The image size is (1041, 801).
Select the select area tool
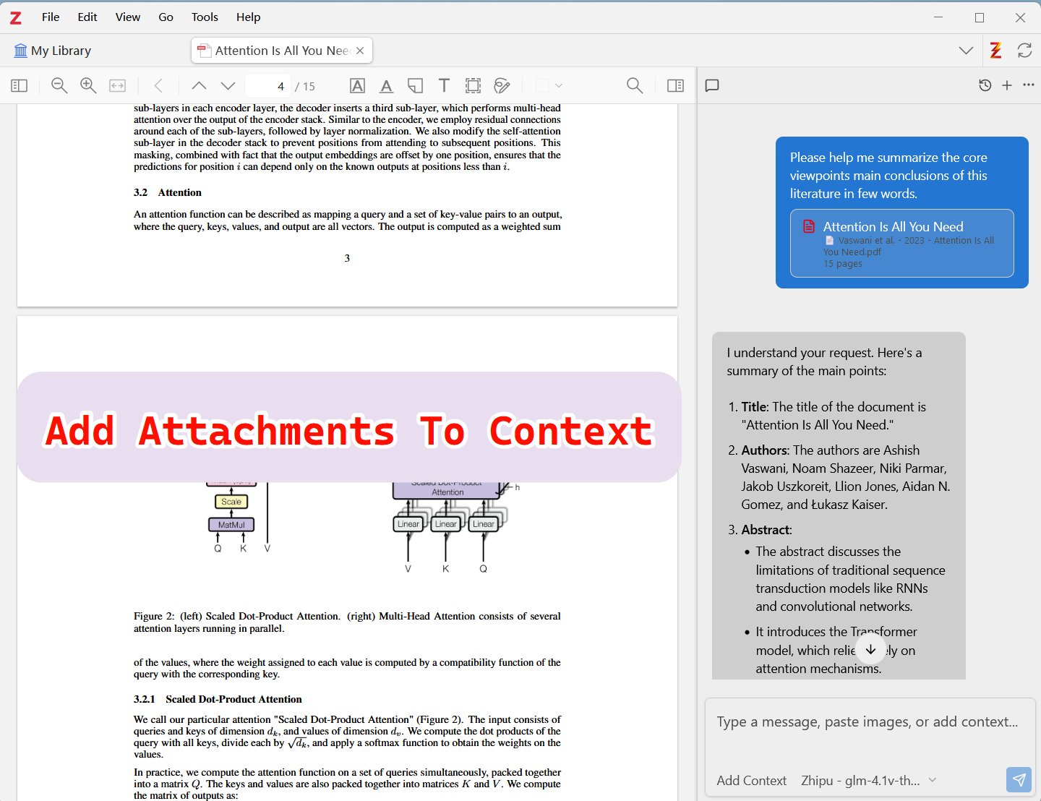[473, 85]
